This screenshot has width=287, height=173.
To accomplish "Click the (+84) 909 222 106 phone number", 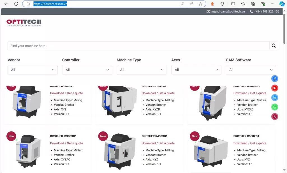I will [x=267, y=11].
